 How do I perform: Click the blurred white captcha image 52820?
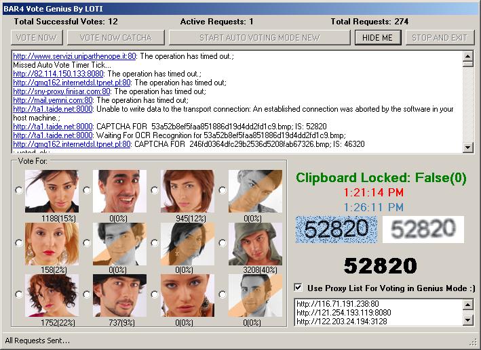(423, 229)
